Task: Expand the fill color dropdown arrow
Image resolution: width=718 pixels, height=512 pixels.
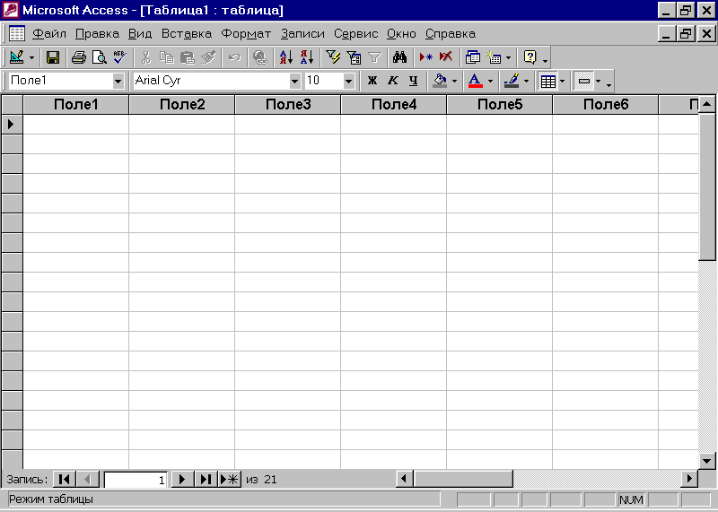Action: click(x=454, y=82)
